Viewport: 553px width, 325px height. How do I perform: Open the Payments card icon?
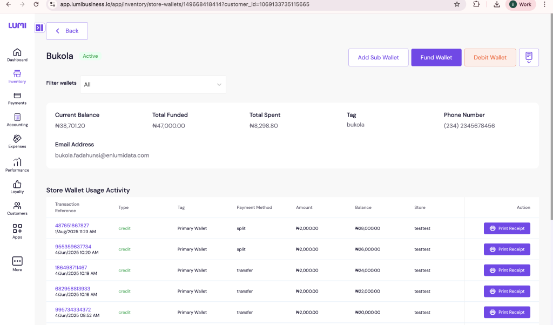pyautogui.click(x=17, y=96)
